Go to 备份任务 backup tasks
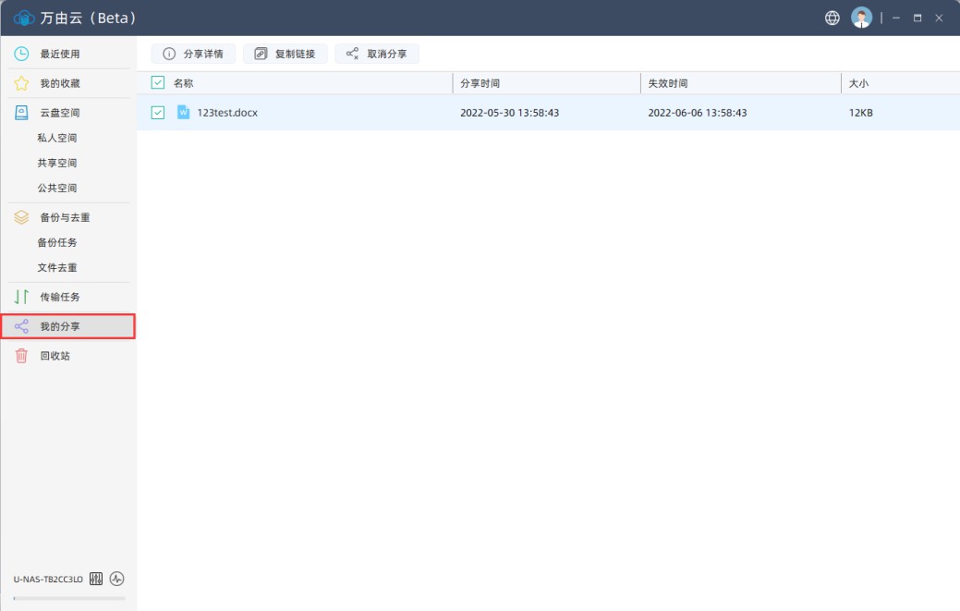Image resolution: width=960 pixels, height=611 pixels. click(x=57, y=242)
